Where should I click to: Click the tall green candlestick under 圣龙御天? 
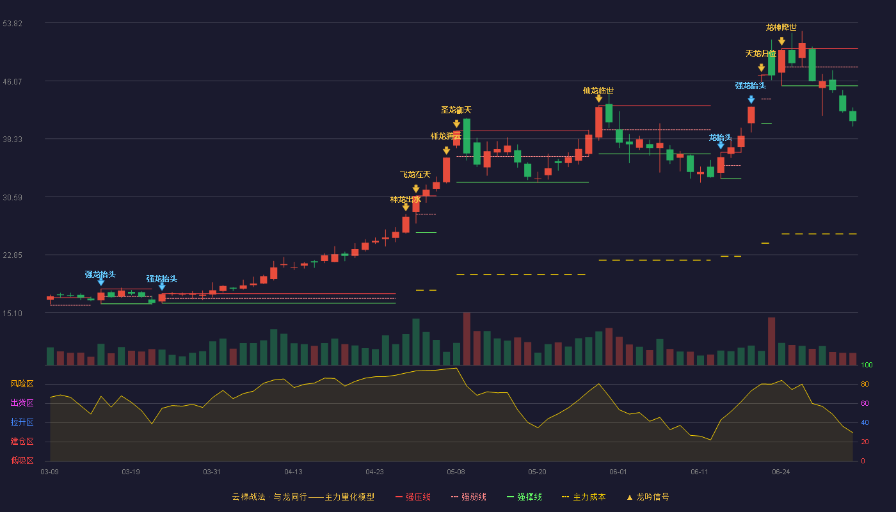coord(467,136)
